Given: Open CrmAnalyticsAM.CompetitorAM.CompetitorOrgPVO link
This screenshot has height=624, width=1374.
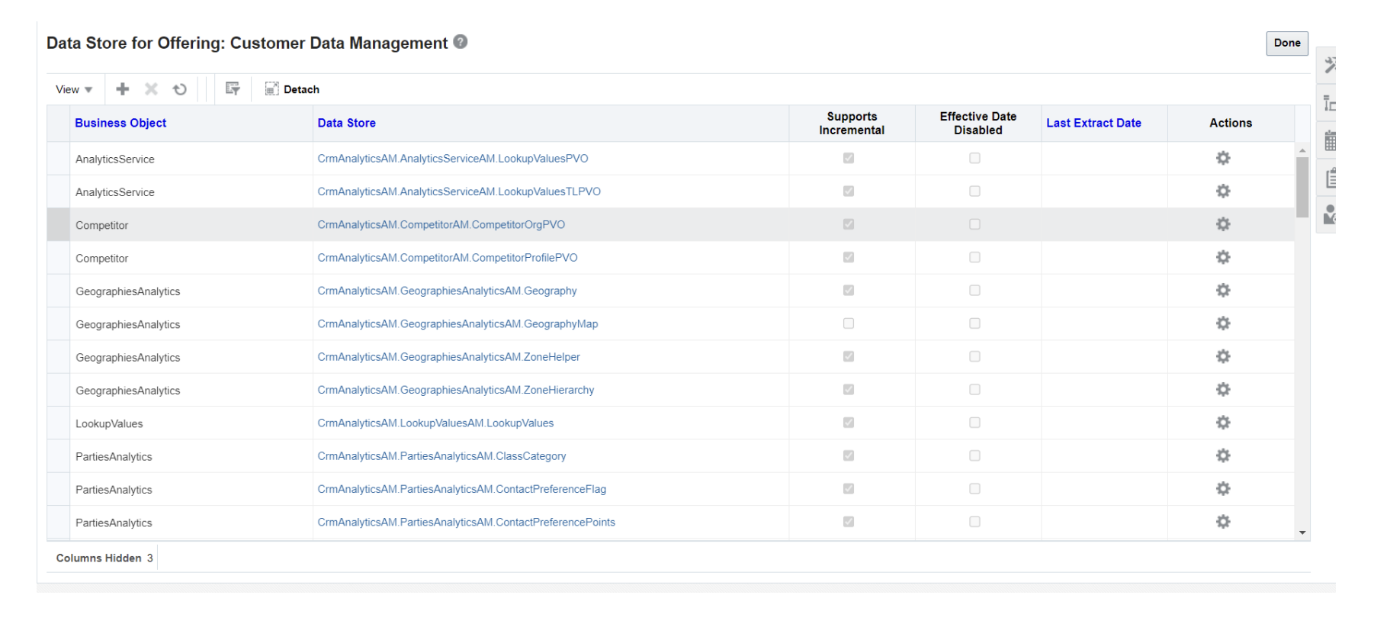Looking at the screenshot, I should pos(441,224).
